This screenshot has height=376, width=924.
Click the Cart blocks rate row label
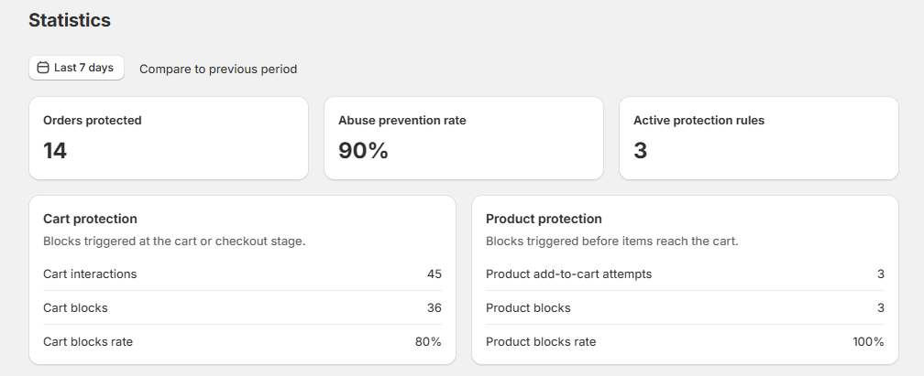pyautogui.click(x=88, y=341)
